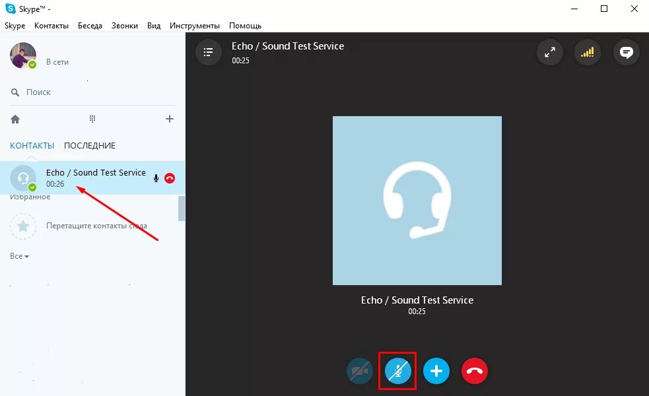The image size is (649, 396).
Task: Open call quality signal info
Action: click(x=588, y=52)
